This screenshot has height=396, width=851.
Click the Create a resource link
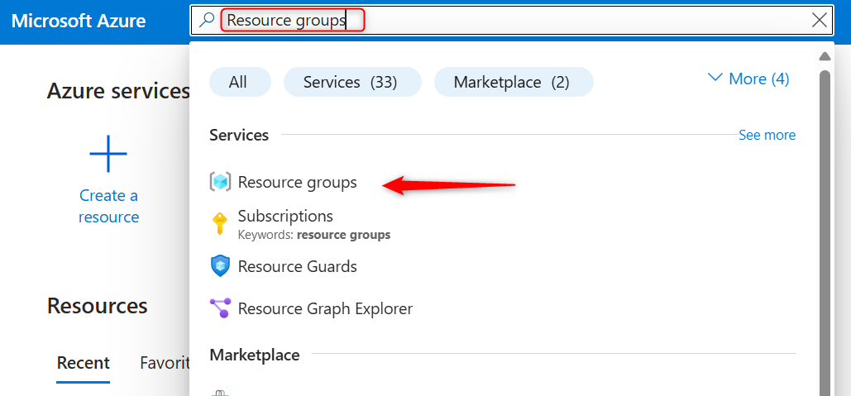point(108,206)
